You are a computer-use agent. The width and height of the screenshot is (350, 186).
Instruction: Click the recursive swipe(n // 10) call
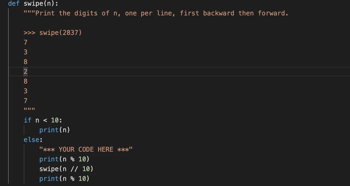click(66, 169)
